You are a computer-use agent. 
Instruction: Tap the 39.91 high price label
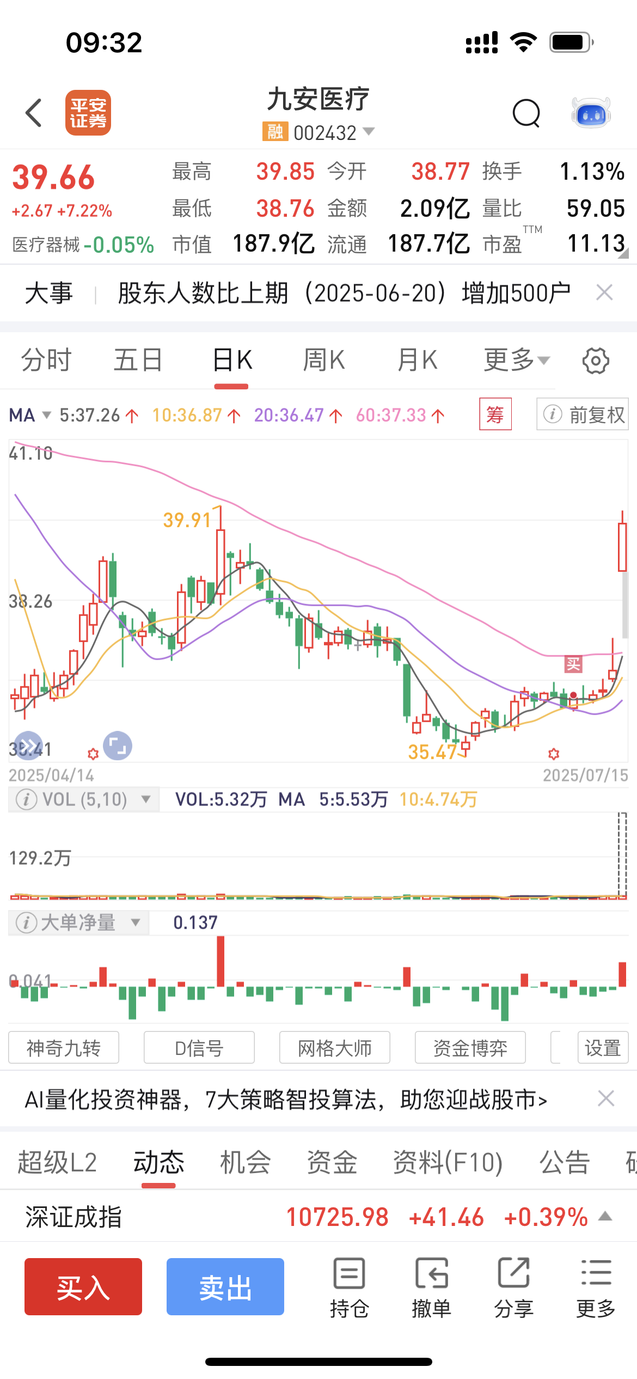(x=187, y=520)
